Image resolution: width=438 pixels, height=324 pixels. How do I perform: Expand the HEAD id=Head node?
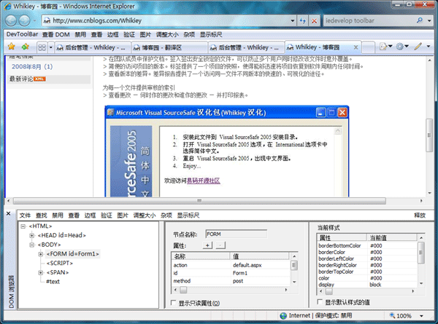click(32, 235)
